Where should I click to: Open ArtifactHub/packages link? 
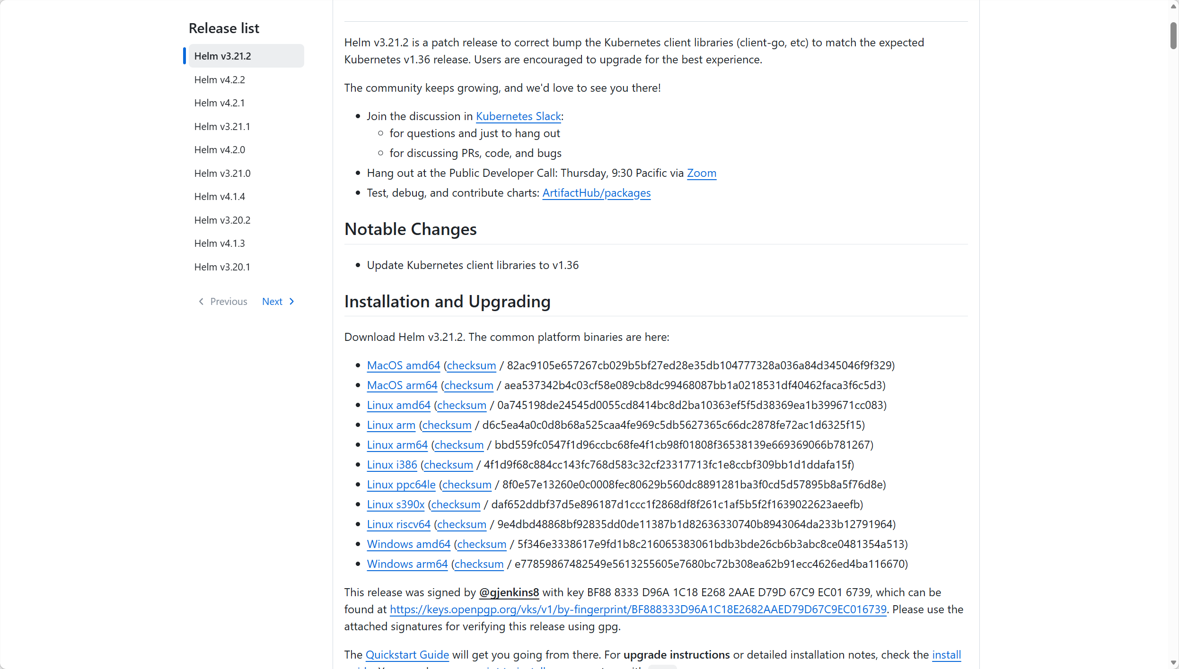596,192
